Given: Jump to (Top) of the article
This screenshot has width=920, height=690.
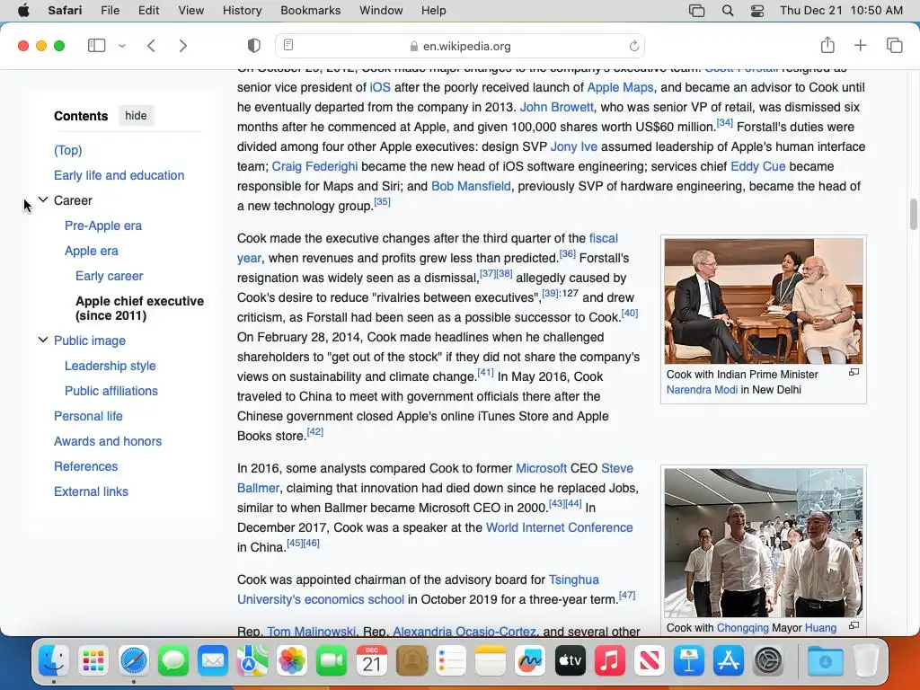Looking at the screenshot, I should click(68, 150).
